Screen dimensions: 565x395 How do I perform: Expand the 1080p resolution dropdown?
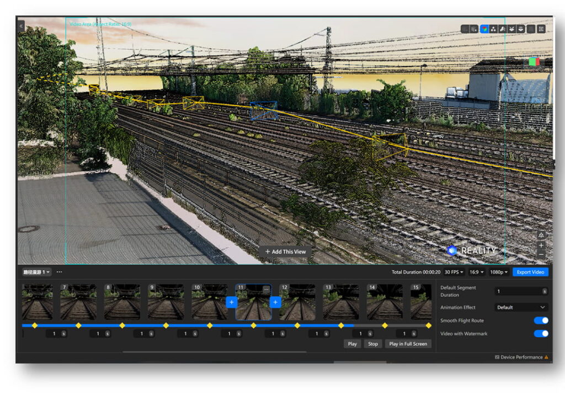coord(499,272)
